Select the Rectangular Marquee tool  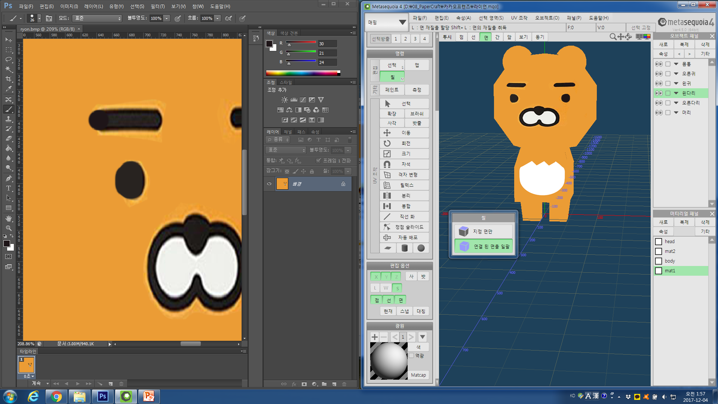point(9,50)
